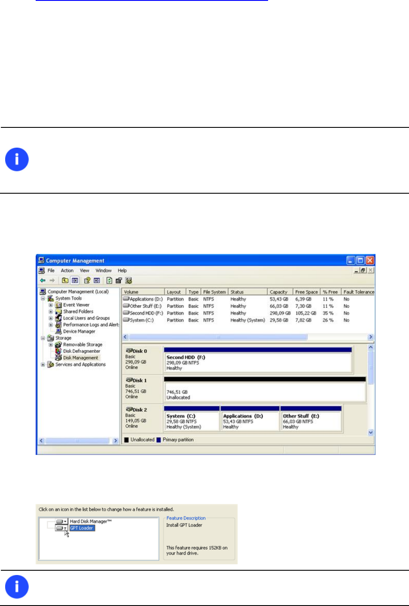
Task: Click the Refresh toolbar icon
Action: (109, 281)
